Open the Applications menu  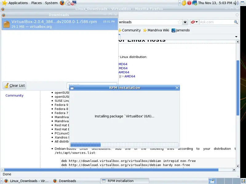(18, 3)
